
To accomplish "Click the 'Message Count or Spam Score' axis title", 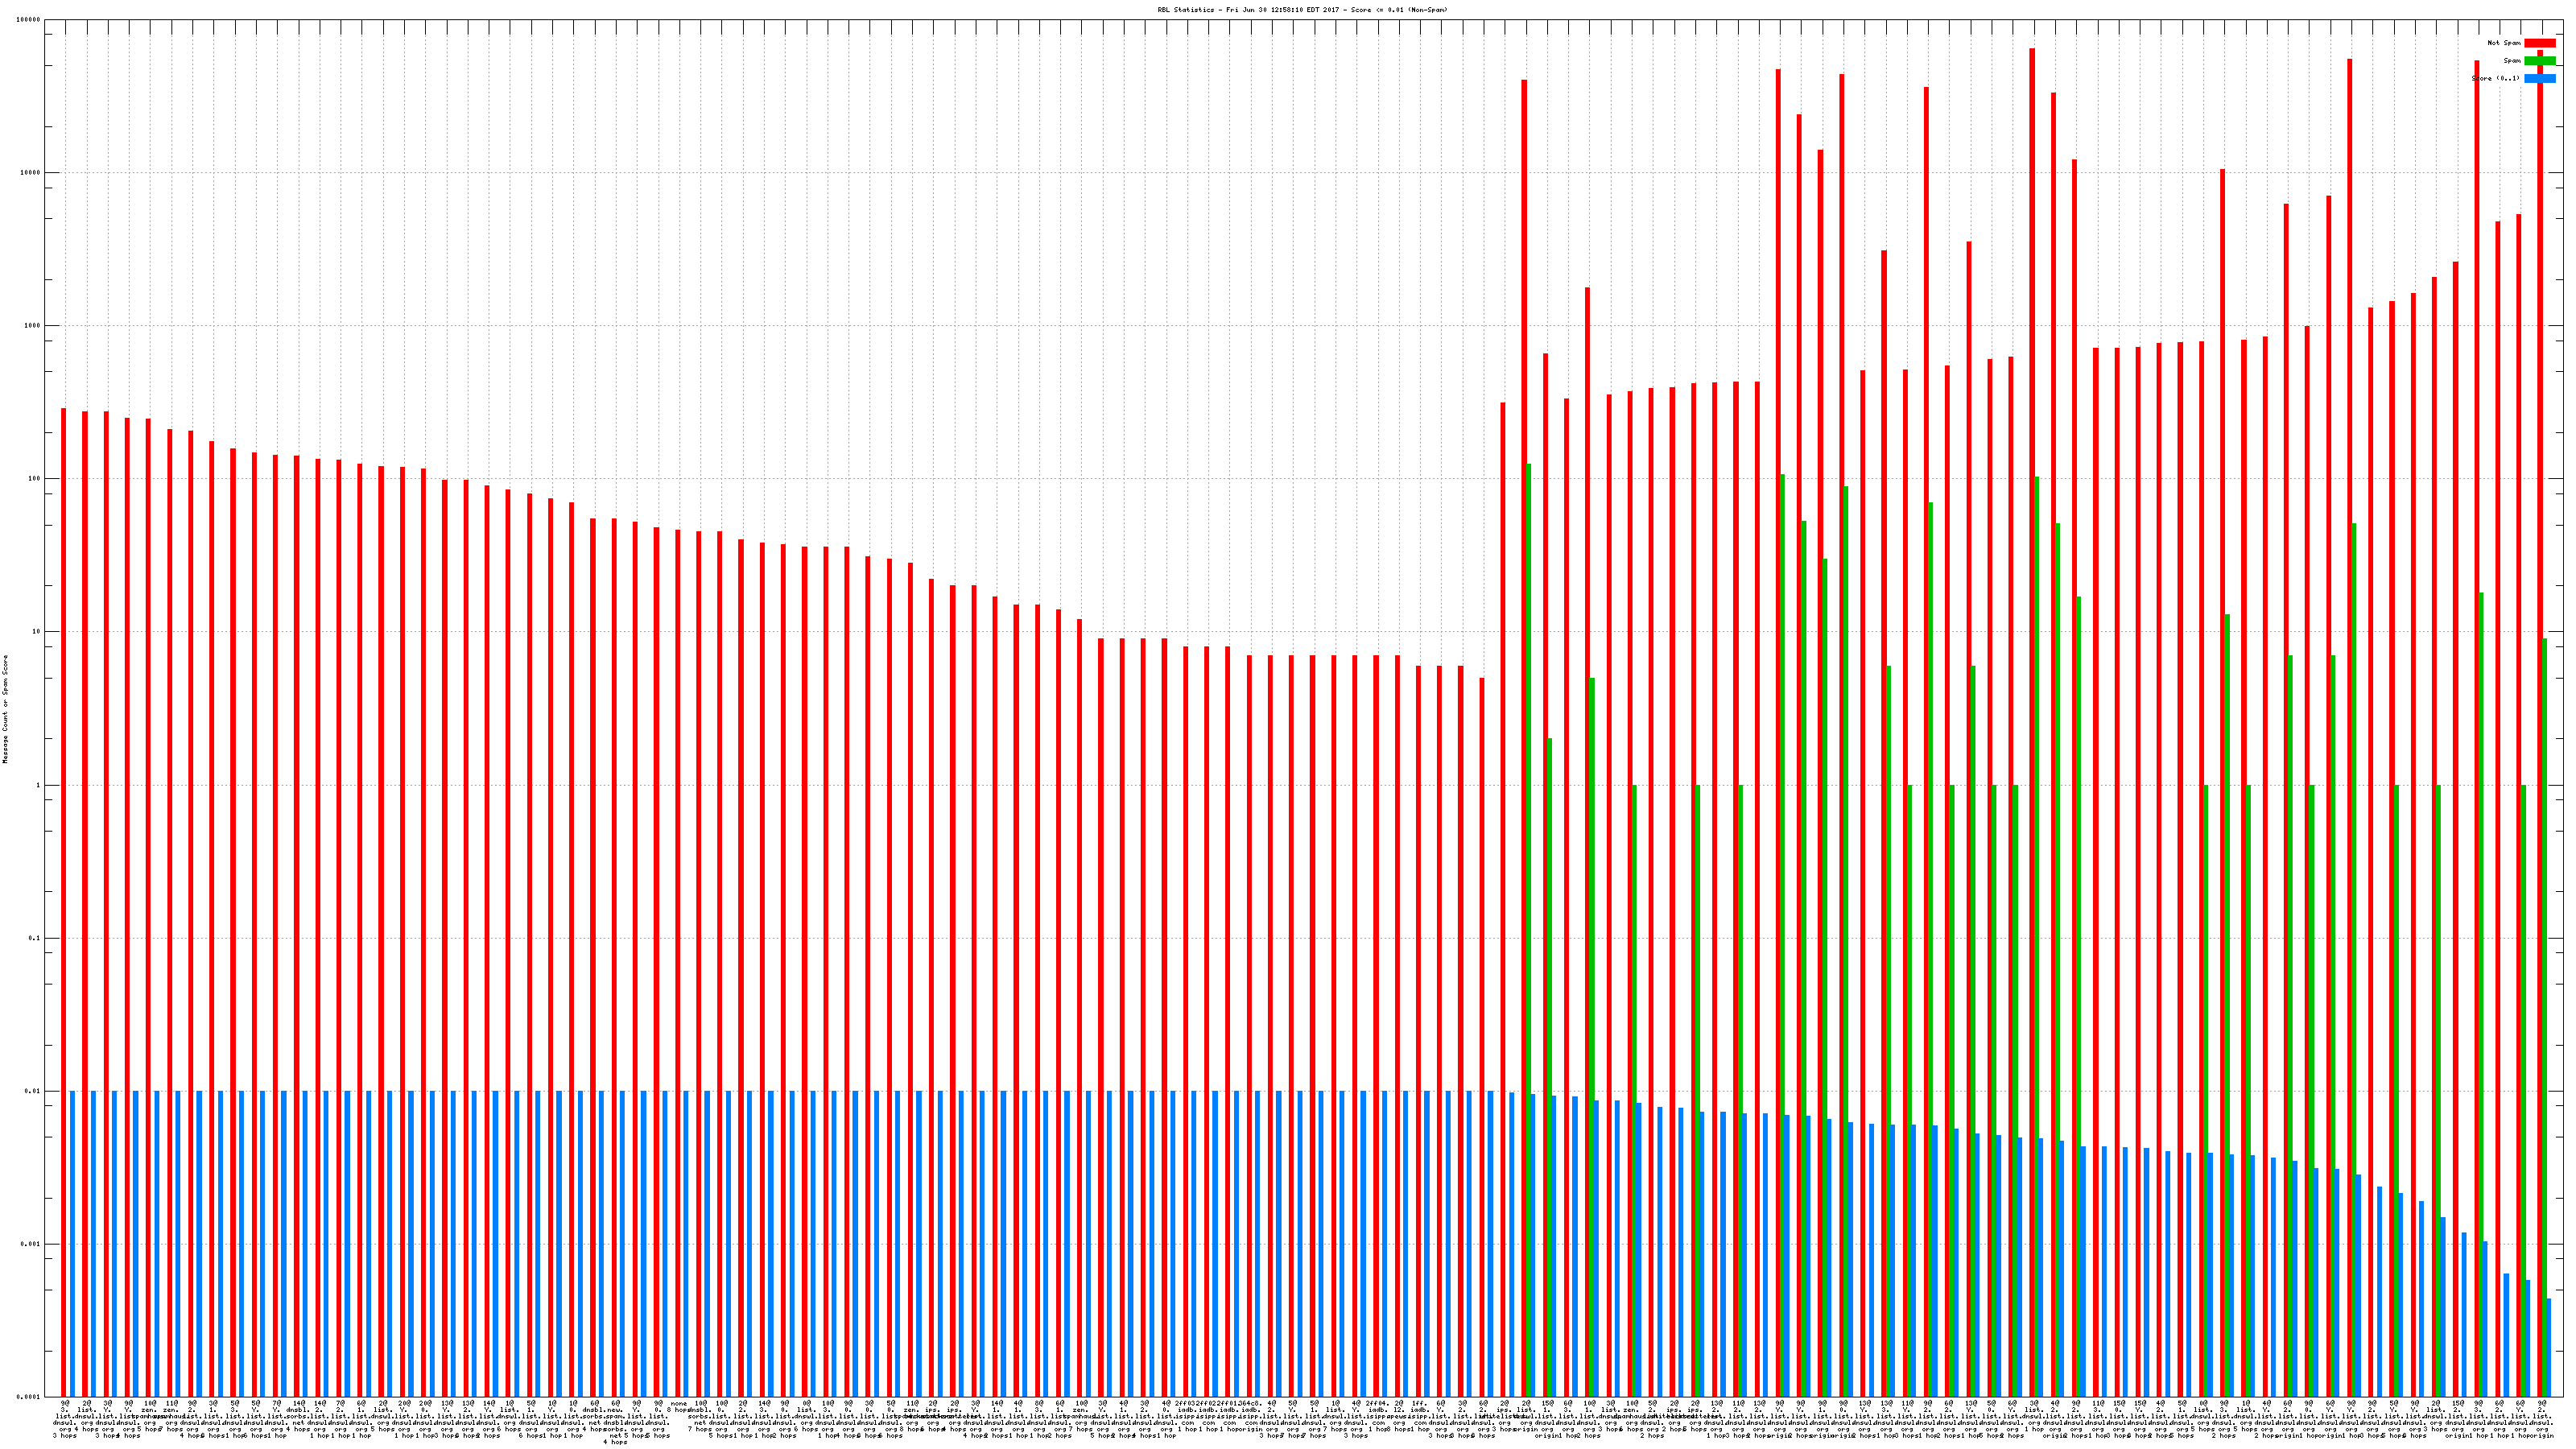I will click(x=5, y=709).
